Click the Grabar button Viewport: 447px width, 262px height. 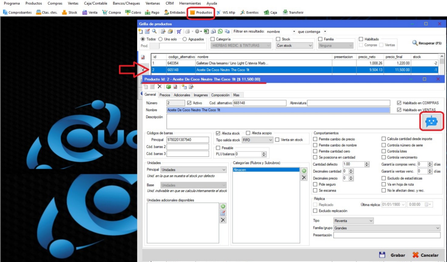392,255
